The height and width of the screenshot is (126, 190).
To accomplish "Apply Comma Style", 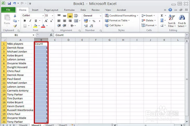I will click(100, 21).
